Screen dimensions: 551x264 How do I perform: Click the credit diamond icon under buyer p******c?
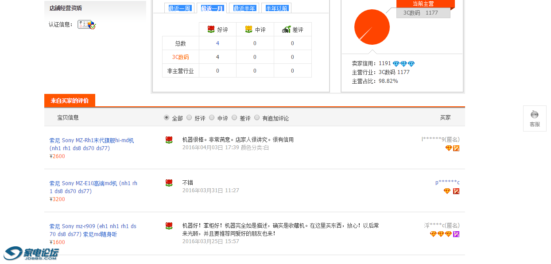point(447,191)
